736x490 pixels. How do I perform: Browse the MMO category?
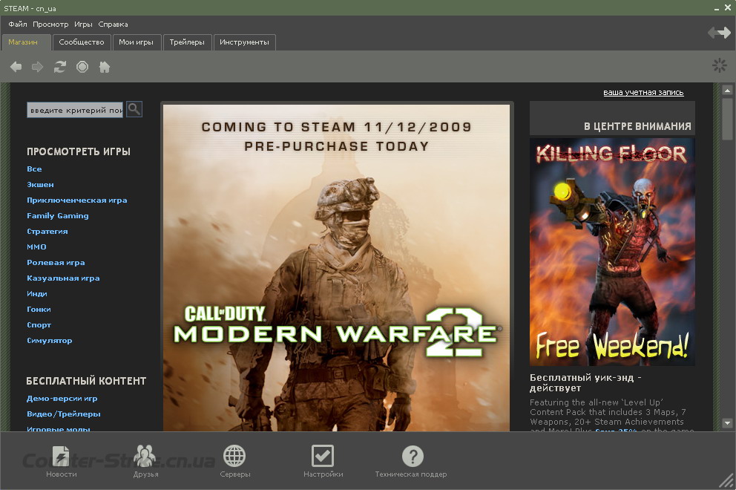tap(36, 246)
